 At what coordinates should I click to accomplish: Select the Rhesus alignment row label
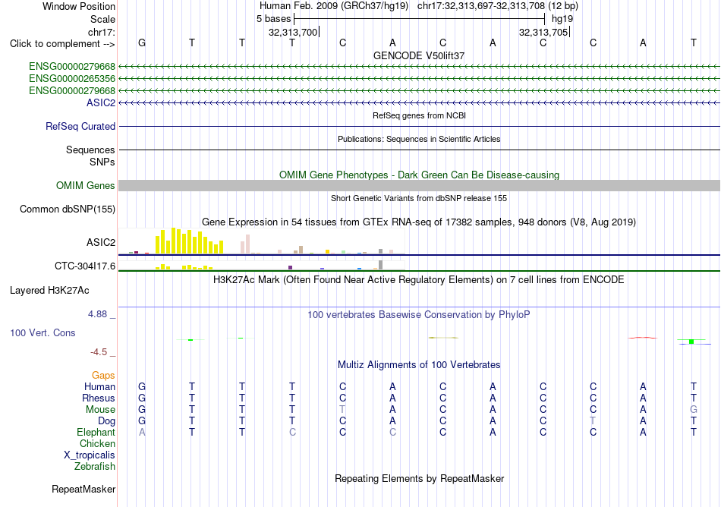click(99, 398)
